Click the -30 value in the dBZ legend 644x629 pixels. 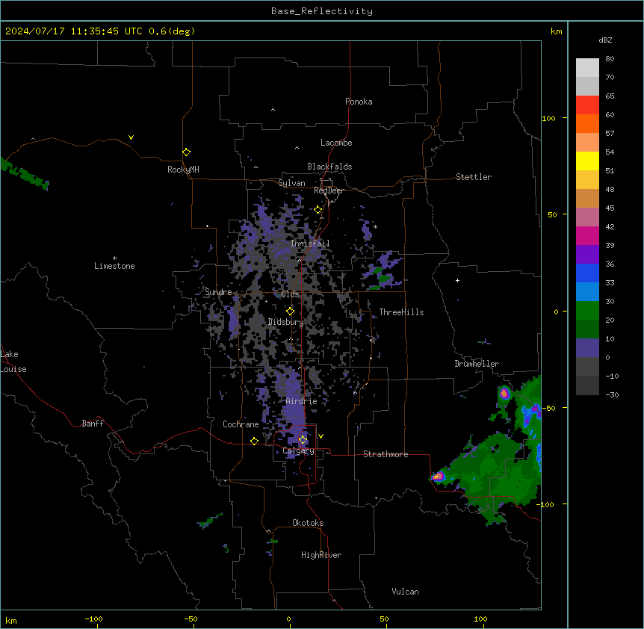[x=612, y=394]
